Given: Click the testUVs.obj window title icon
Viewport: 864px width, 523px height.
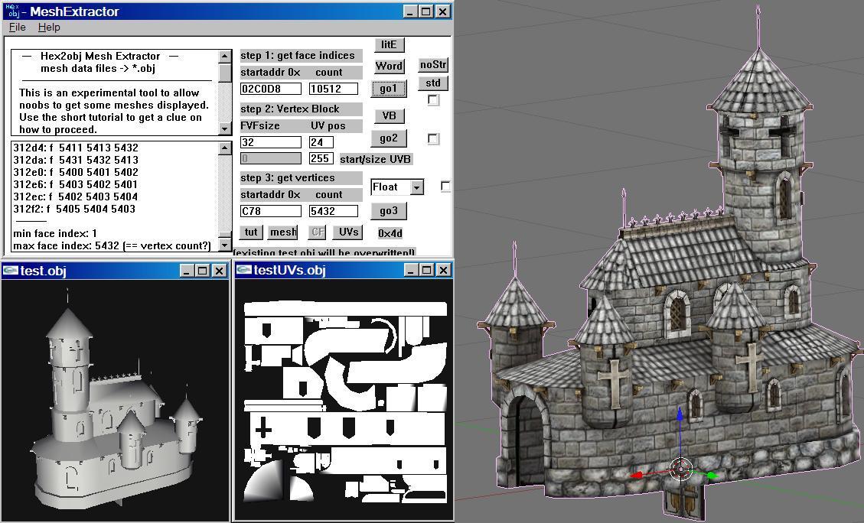Looking at the screenshot, I should (243, 270).
